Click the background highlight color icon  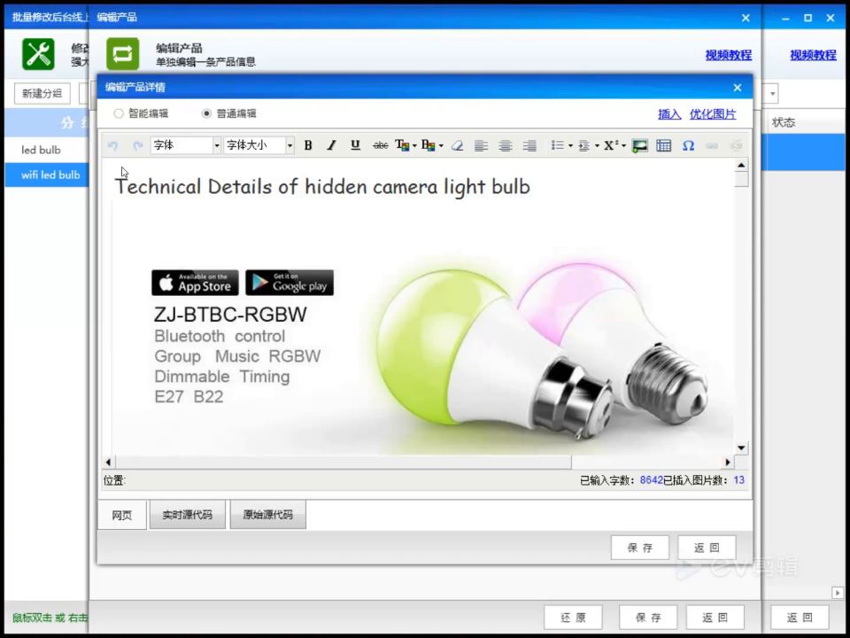[427, 145]
